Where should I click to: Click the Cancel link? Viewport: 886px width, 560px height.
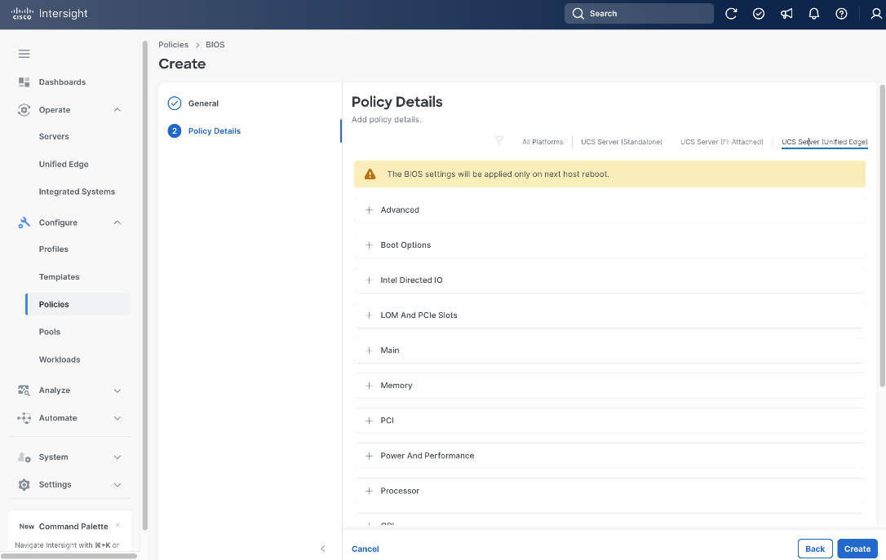[365, 549]
